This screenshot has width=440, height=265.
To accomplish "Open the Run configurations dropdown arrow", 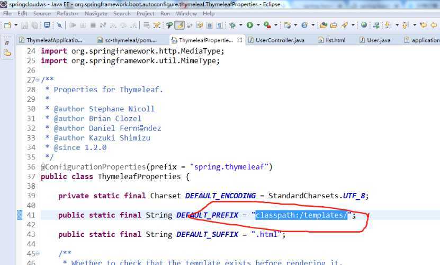I will click(258, 25).
